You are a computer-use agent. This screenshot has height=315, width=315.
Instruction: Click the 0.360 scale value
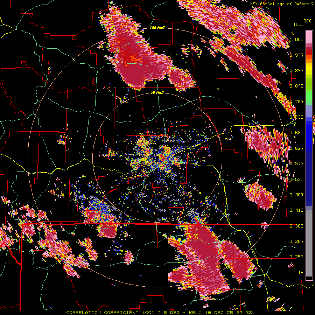(296, 226)
